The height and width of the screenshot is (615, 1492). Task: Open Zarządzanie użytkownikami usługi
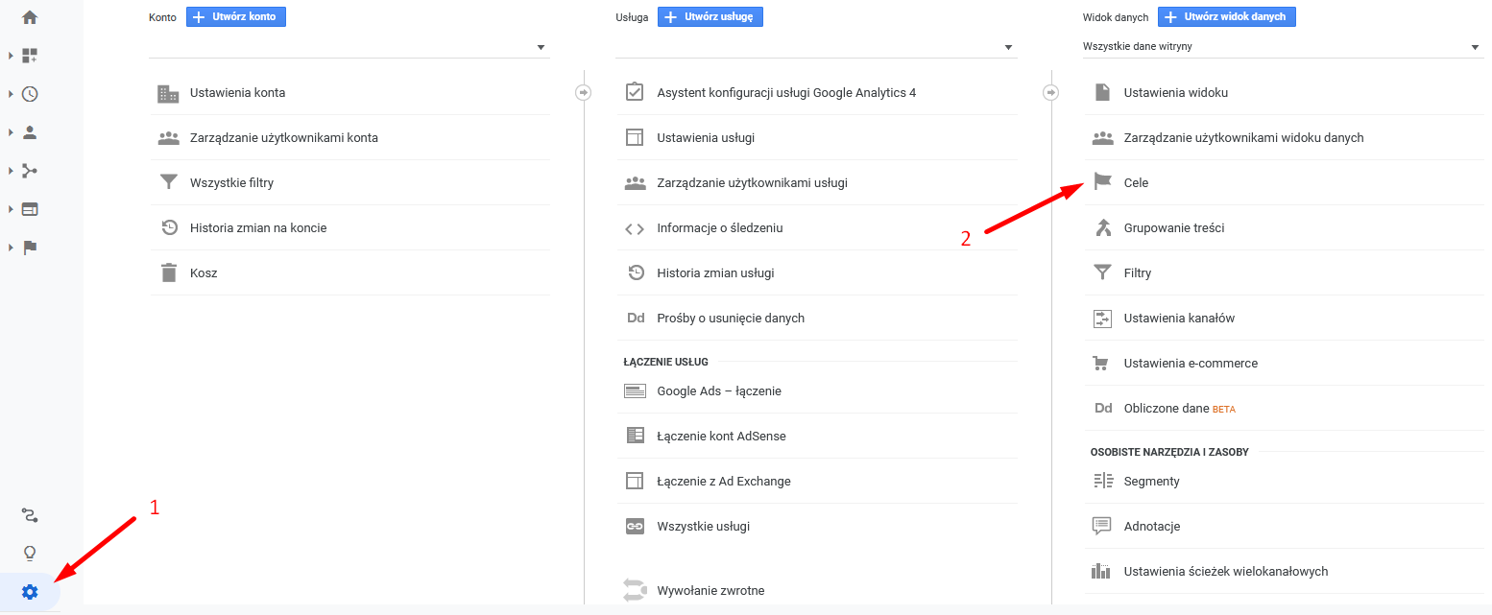[x=816, y=183]
